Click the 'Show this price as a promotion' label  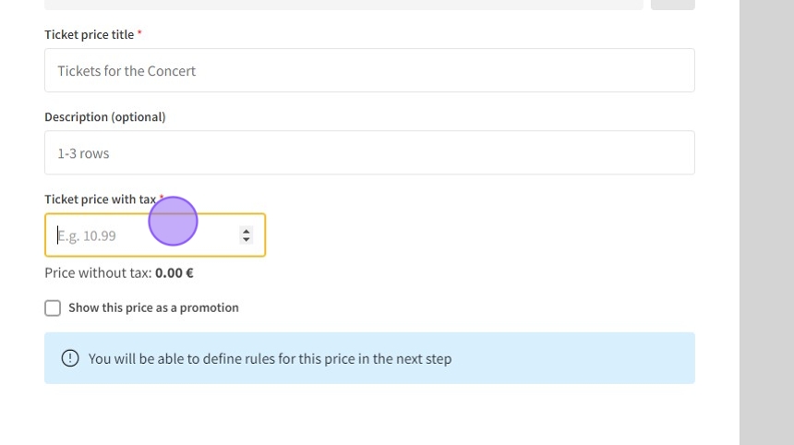[x=153, y=308]
